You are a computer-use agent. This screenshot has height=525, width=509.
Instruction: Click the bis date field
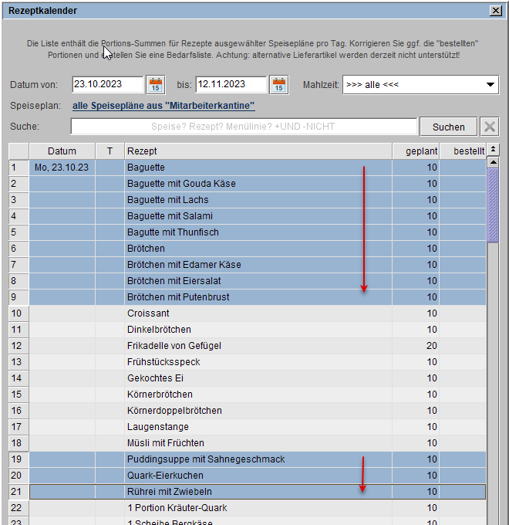coord(231,84)
